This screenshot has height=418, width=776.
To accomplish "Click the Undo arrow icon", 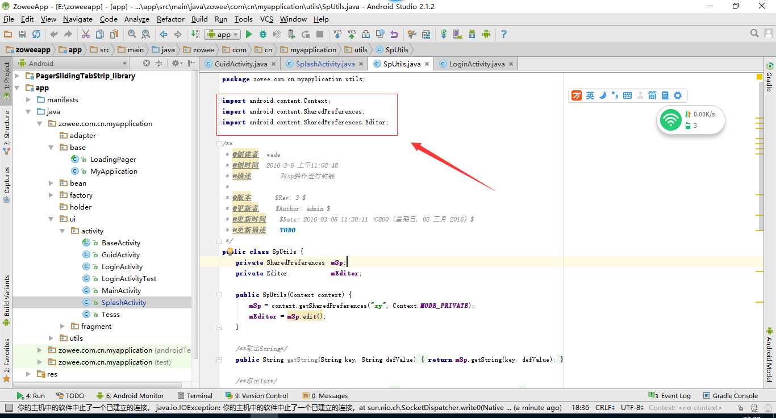I will pos(54,34).
